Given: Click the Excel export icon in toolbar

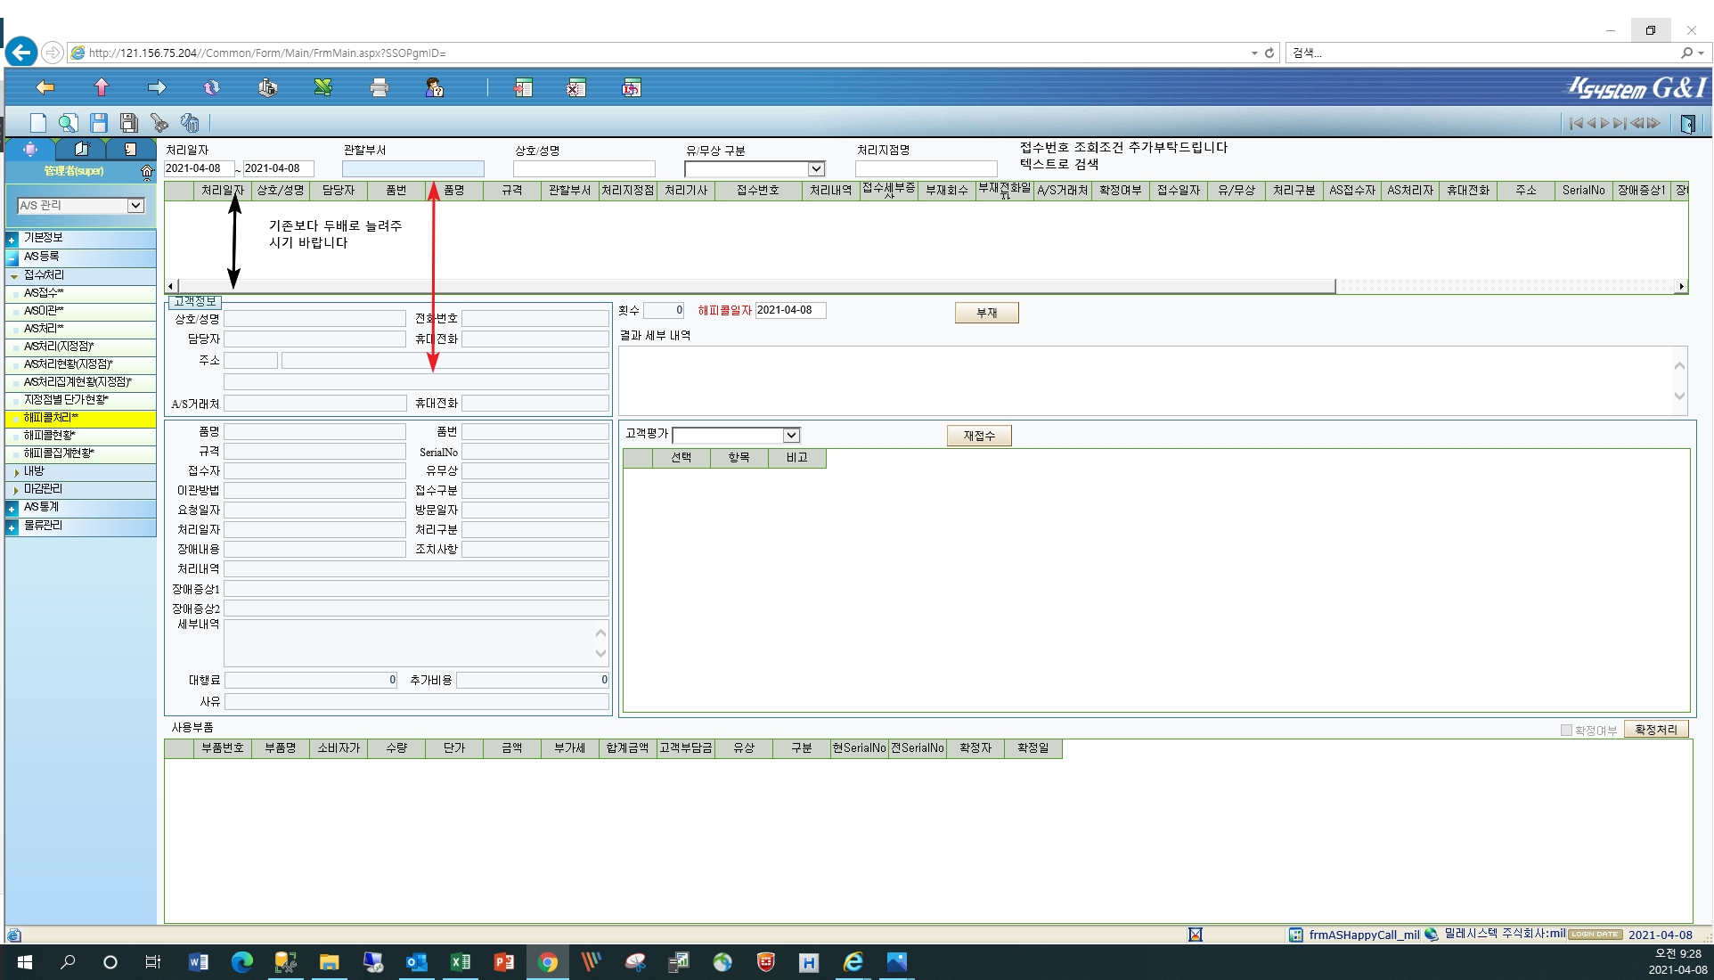Looking at the screenshot, I should click(322, 87).
